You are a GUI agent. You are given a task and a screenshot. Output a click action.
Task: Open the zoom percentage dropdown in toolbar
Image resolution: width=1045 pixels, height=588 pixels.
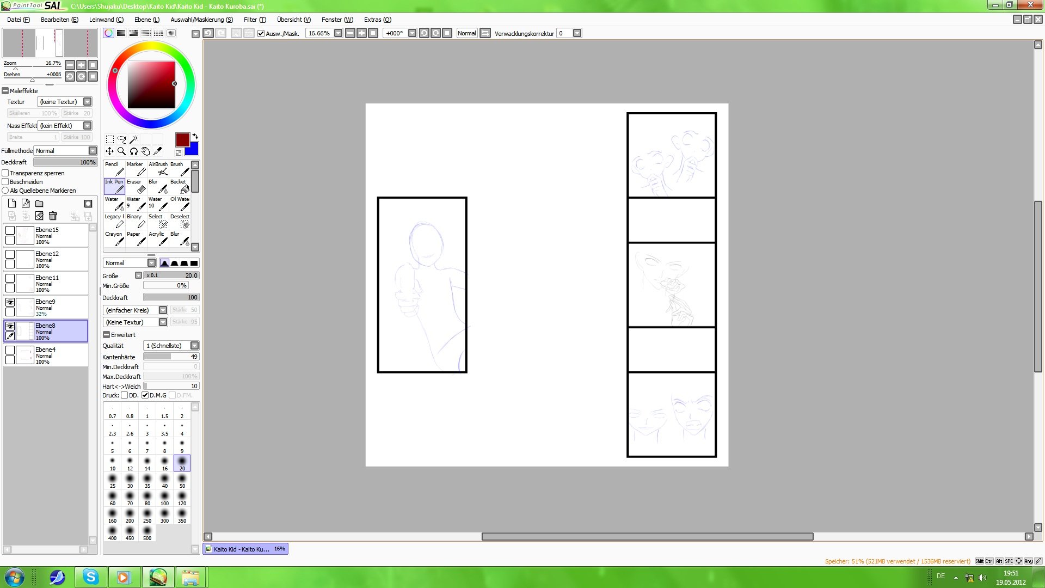pos(338,33)
